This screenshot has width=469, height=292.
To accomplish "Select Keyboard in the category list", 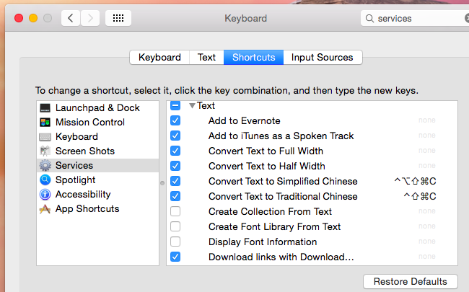I will coord(98,137).
